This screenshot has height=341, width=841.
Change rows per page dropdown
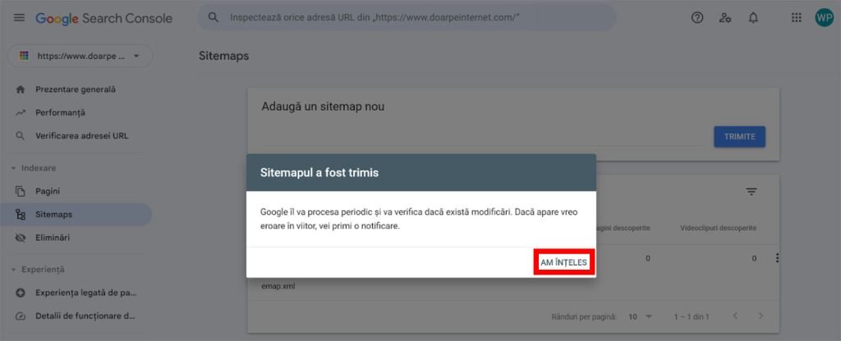coord(640,317)
